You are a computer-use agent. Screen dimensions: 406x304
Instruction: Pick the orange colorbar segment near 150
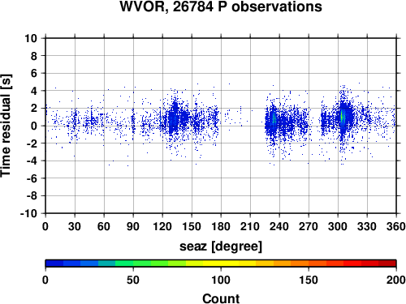coord(309,263)
